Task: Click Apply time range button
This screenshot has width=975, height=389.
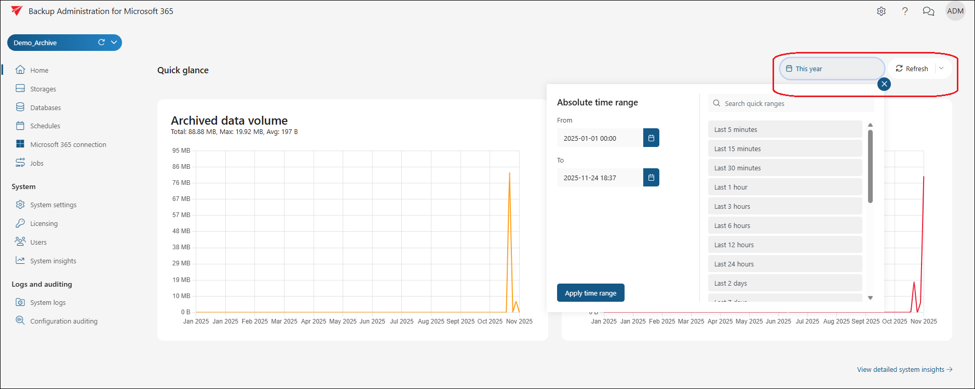Action: click(590, 293)
